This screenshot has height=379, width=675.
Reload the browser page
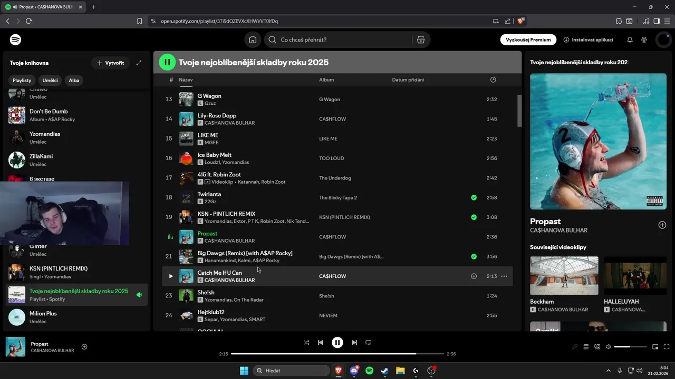28,21
